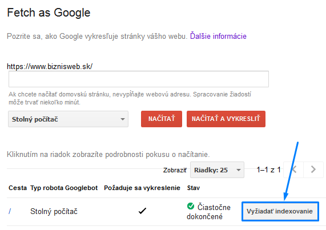Open the / path link in table row
Viewport: 326px width, 230px height.
[10, 212]
